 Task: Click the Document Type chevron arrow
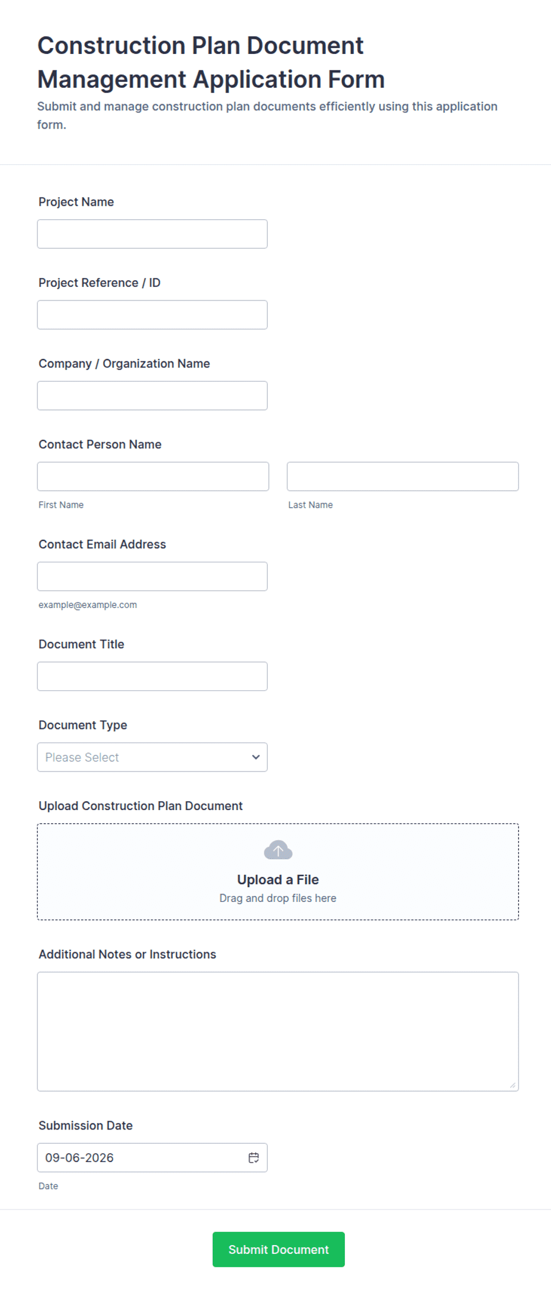(x=256, y=757)
